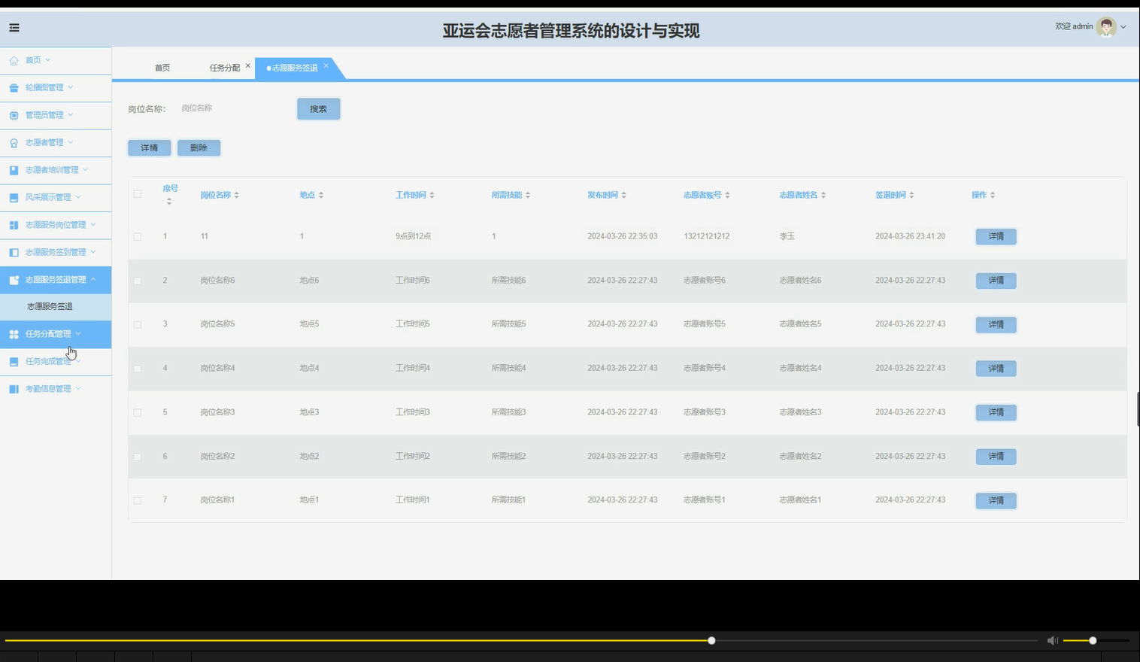Click the 志愿者管理 badge icon

click(14, 143)
